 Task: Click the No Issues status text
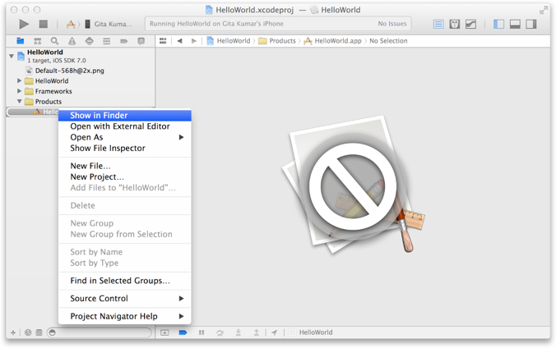(392, 24)
